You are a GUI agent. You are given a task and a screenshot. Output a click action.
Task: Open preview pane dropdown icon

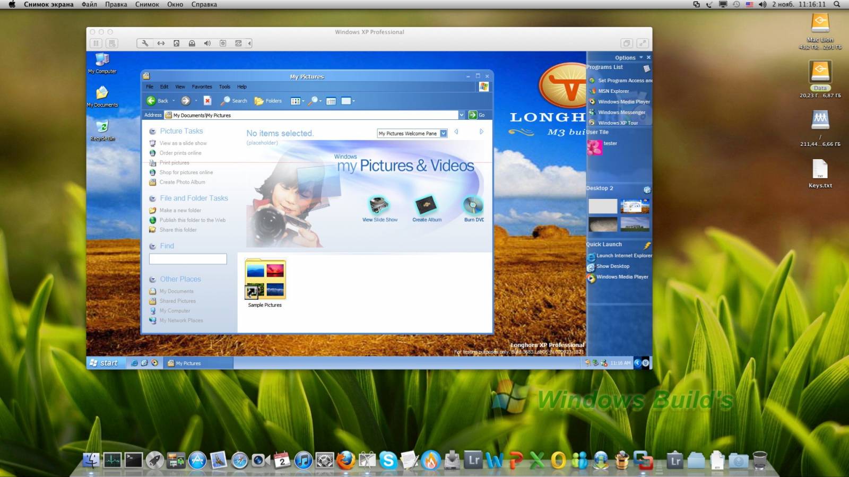click(x=348, y=101)
